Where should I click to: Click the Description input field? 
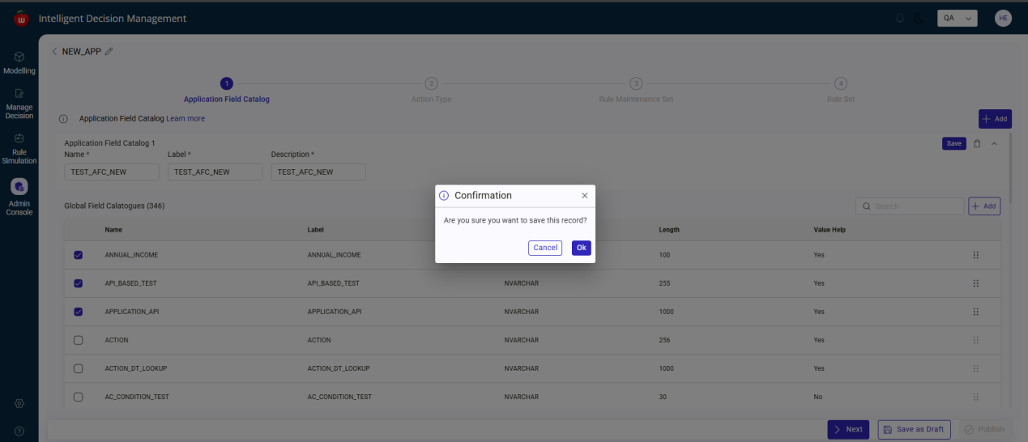tap(318, 172)
